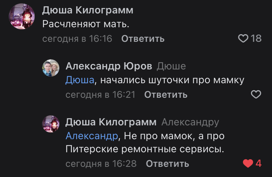Click the blue "Александр" mention link
Image resolution: width=272 pixels, height=177 pixels.
[92, 136]
